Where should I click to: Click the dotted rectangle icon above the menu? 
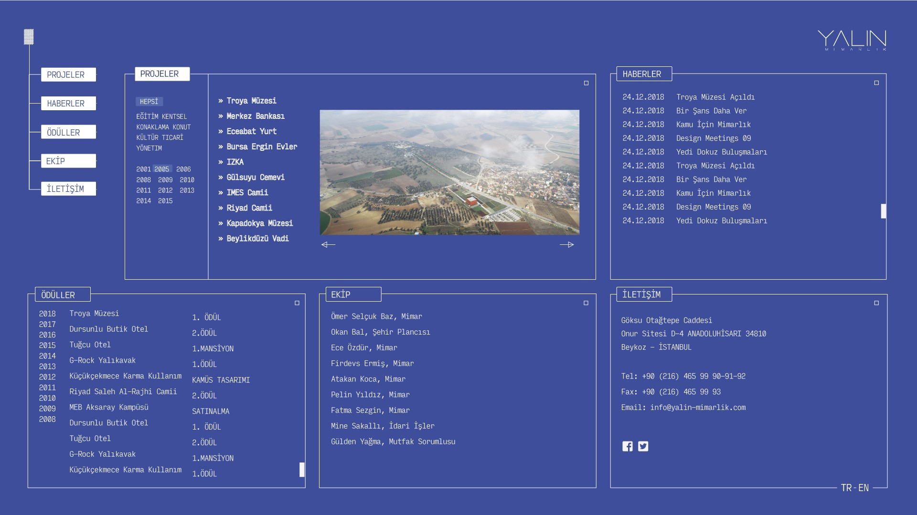pyautogui.click(x=29, y=37)
